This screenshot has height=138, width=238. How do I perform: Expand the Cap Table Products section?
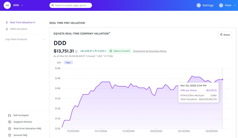pyautogui.click(x=43, y=39)
